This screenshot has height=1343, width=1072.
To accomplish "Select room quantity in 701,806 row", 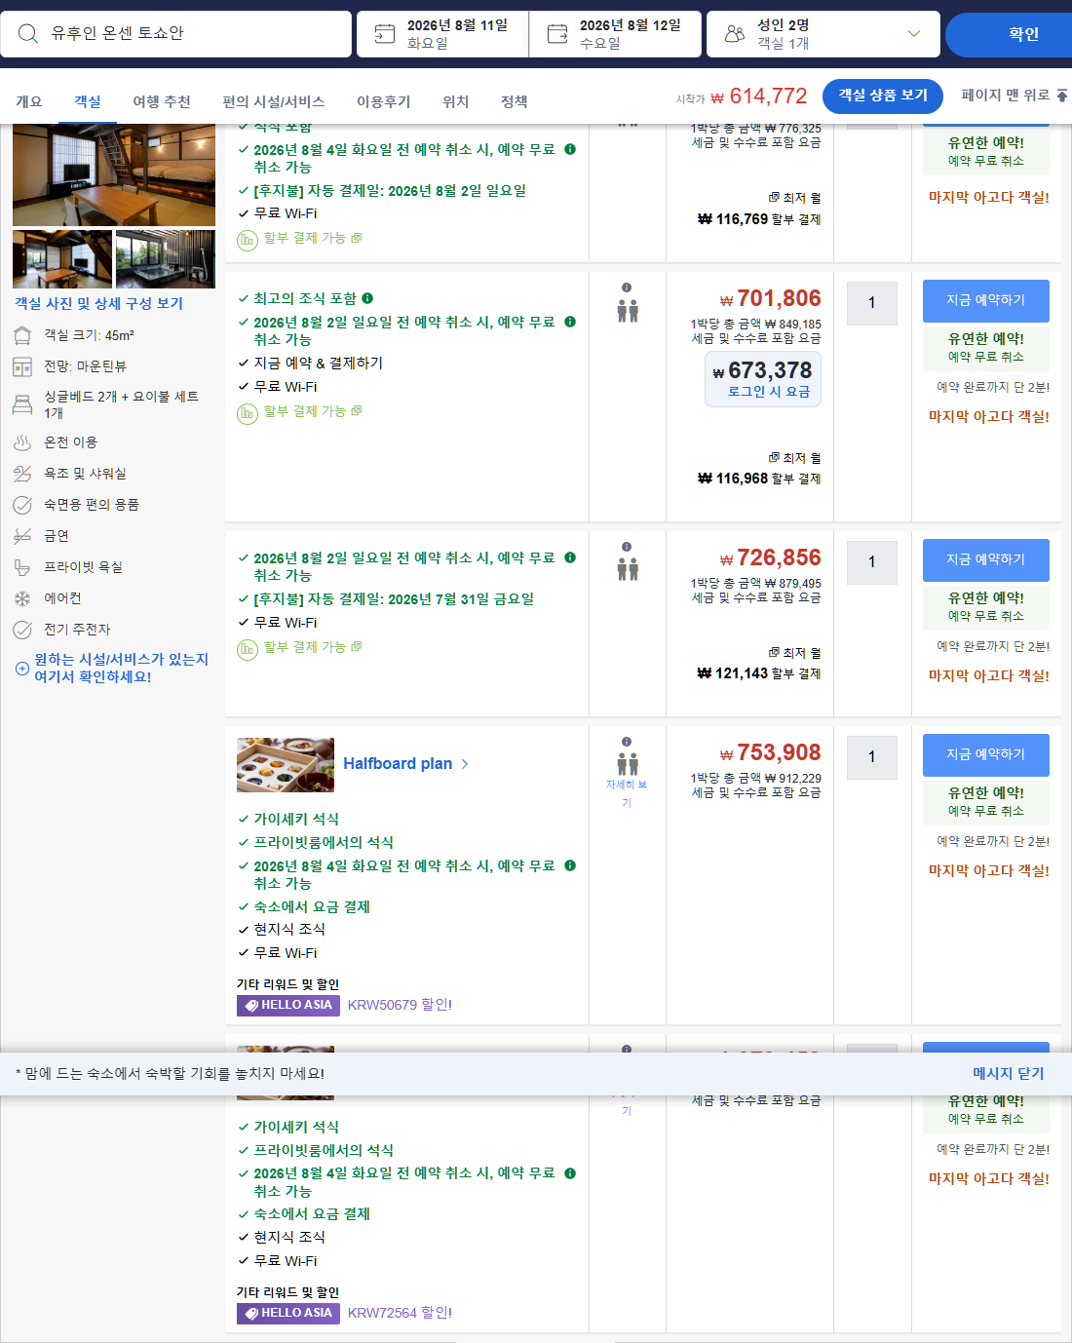I will pos(872,303).
